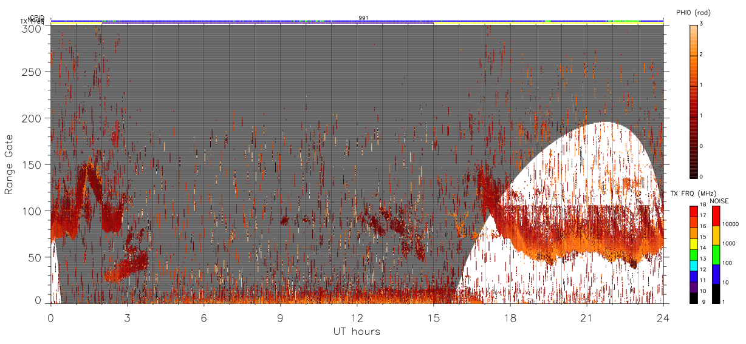
Task: Click the 'UT hours' x-axis label
Action: (x=357, y=331)
